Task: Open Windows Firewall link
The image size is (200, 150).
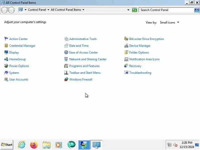Action: 80,79
